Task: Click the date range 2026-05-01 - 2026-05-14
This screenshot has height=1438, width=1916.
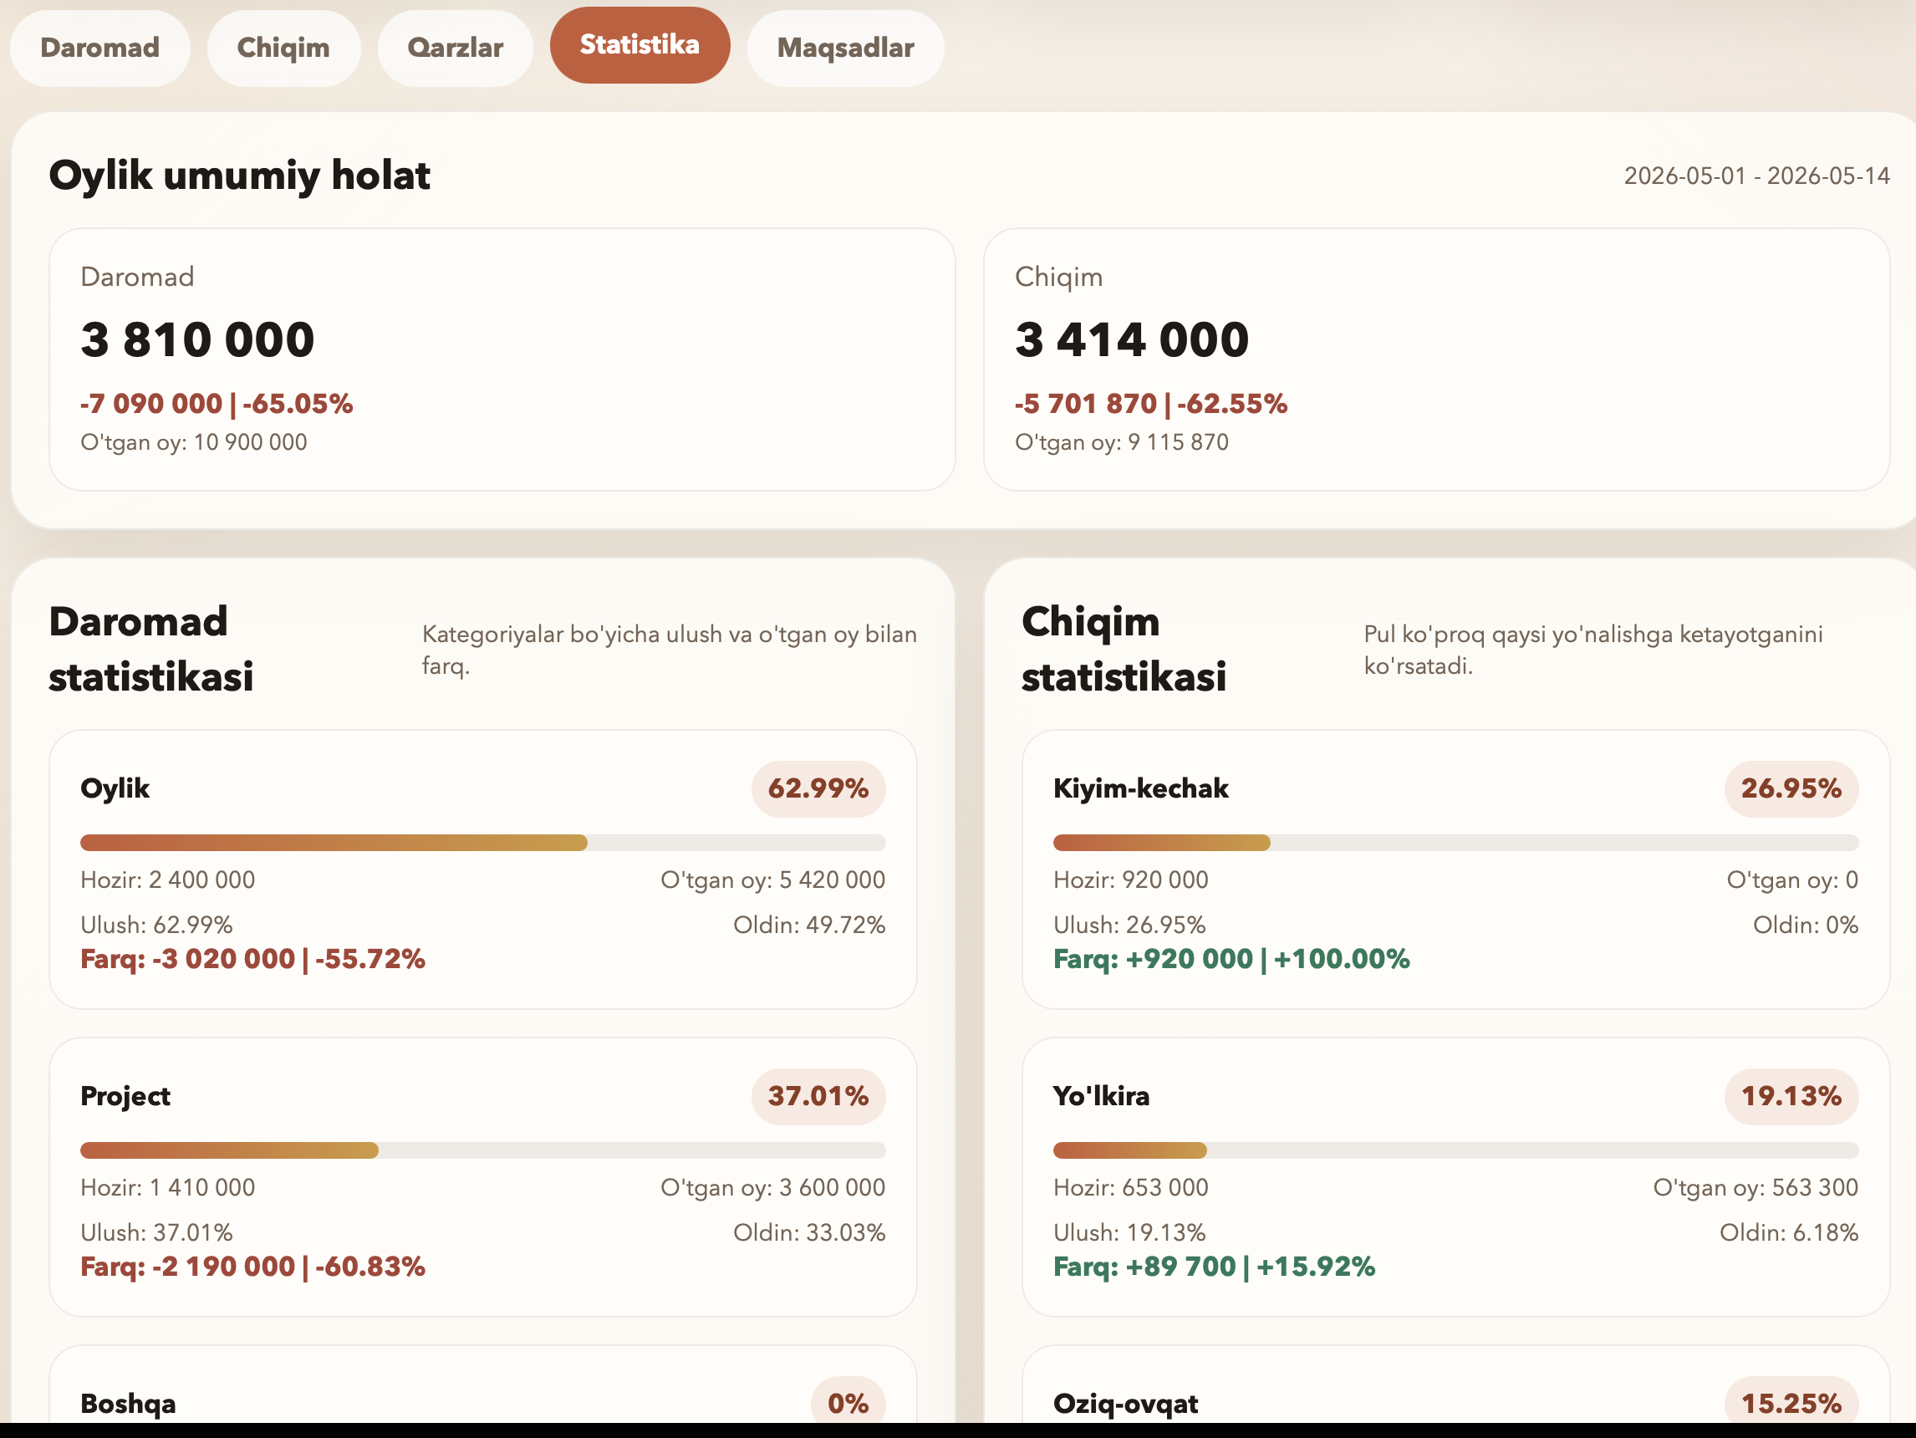Action: [x=1756, y=176]
